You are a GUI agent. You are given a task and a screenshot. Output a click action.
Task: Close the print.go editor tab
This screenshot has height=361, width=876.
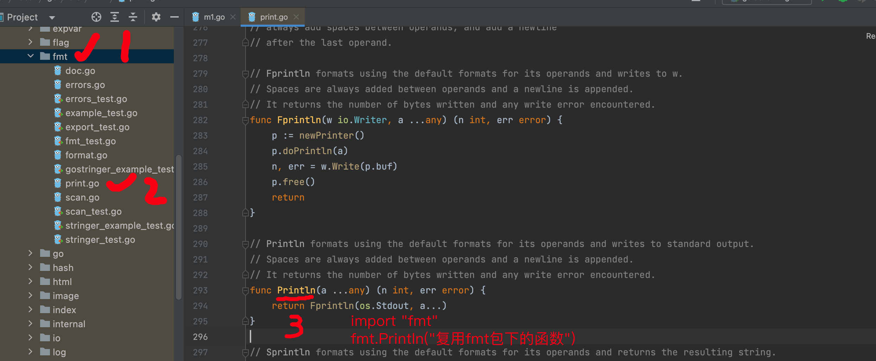coord(296,17)
